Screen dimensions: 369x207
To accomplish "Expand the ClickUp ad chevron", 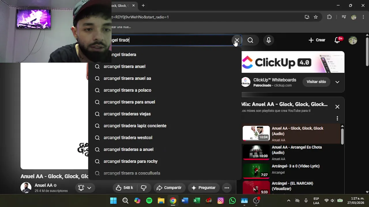I will (337, 82).
